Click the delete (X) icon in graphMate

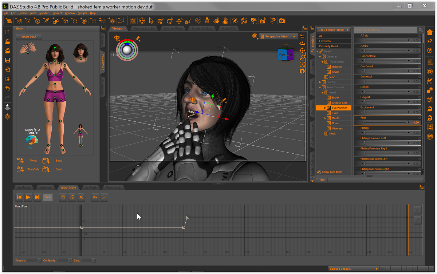(x=81, y=197)
